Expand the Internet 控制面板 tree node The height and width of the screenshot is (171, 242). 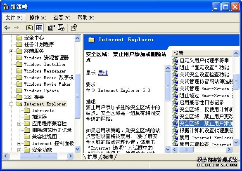coord(19,143)
